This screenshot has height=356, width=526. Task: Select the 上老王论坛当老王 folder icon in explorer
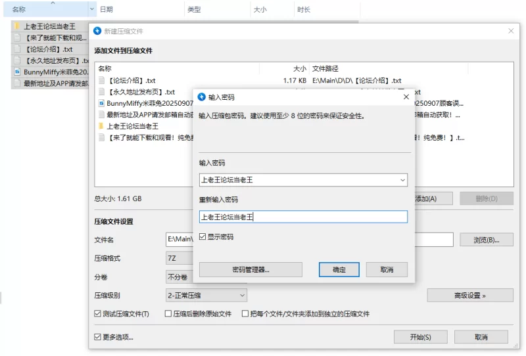(x=17, y=26)
